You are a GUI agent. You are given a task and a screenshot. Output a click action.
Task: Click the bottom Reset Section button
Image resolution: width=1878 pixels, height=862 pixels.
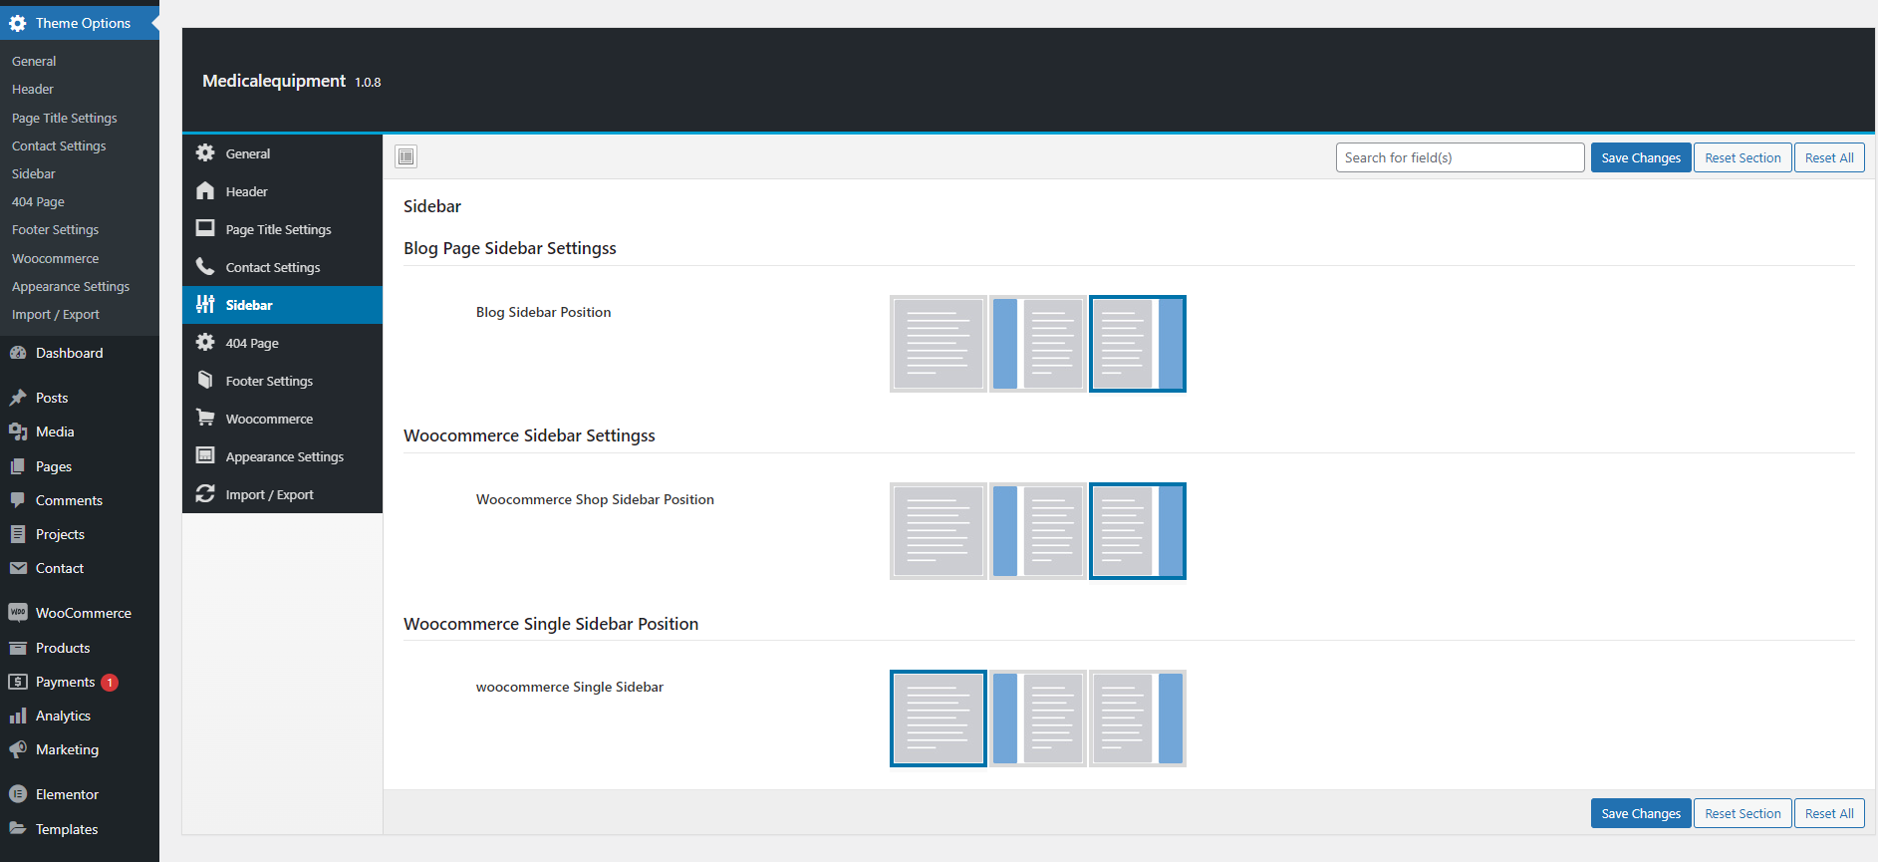[1742, 813]
